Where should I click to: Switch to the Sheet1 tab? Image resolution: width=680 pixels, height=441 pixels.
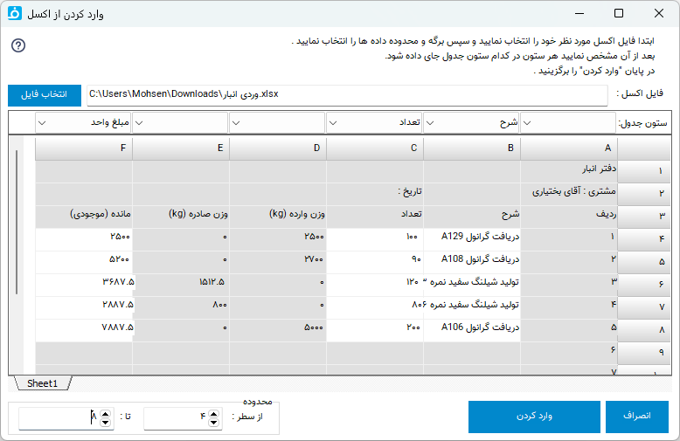[43, 383]
